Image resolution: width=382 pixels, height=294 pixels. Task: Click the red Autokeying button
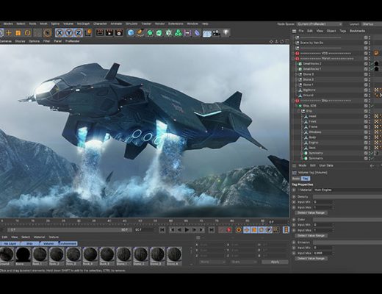click(229, 230)
